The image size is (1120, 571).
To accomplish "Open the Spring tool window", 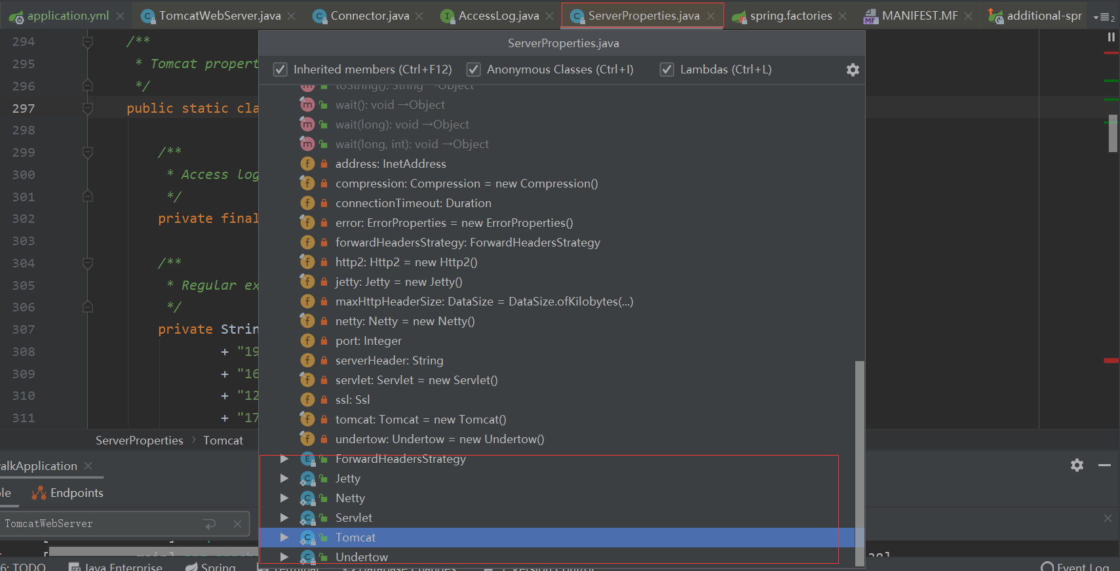I will 210,566.
